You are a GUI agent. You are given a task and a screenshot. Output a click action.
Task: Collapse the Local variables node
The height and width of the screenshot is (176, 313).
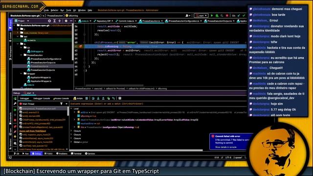click(x=71, y=109)
